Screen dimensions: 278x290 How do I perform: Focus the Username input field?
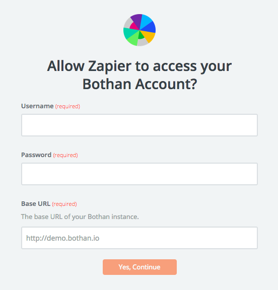click(x=140, y=125)
